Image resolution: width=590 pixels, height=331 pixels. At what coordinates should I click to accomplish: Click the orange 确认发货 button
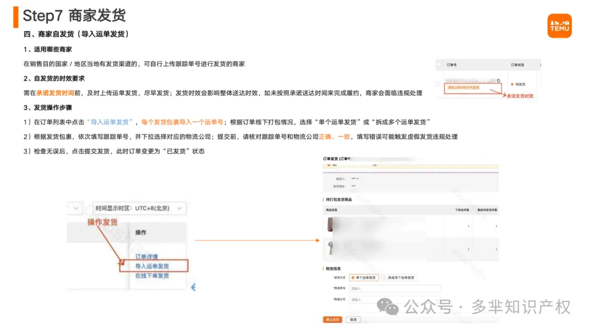click(332, 320)
